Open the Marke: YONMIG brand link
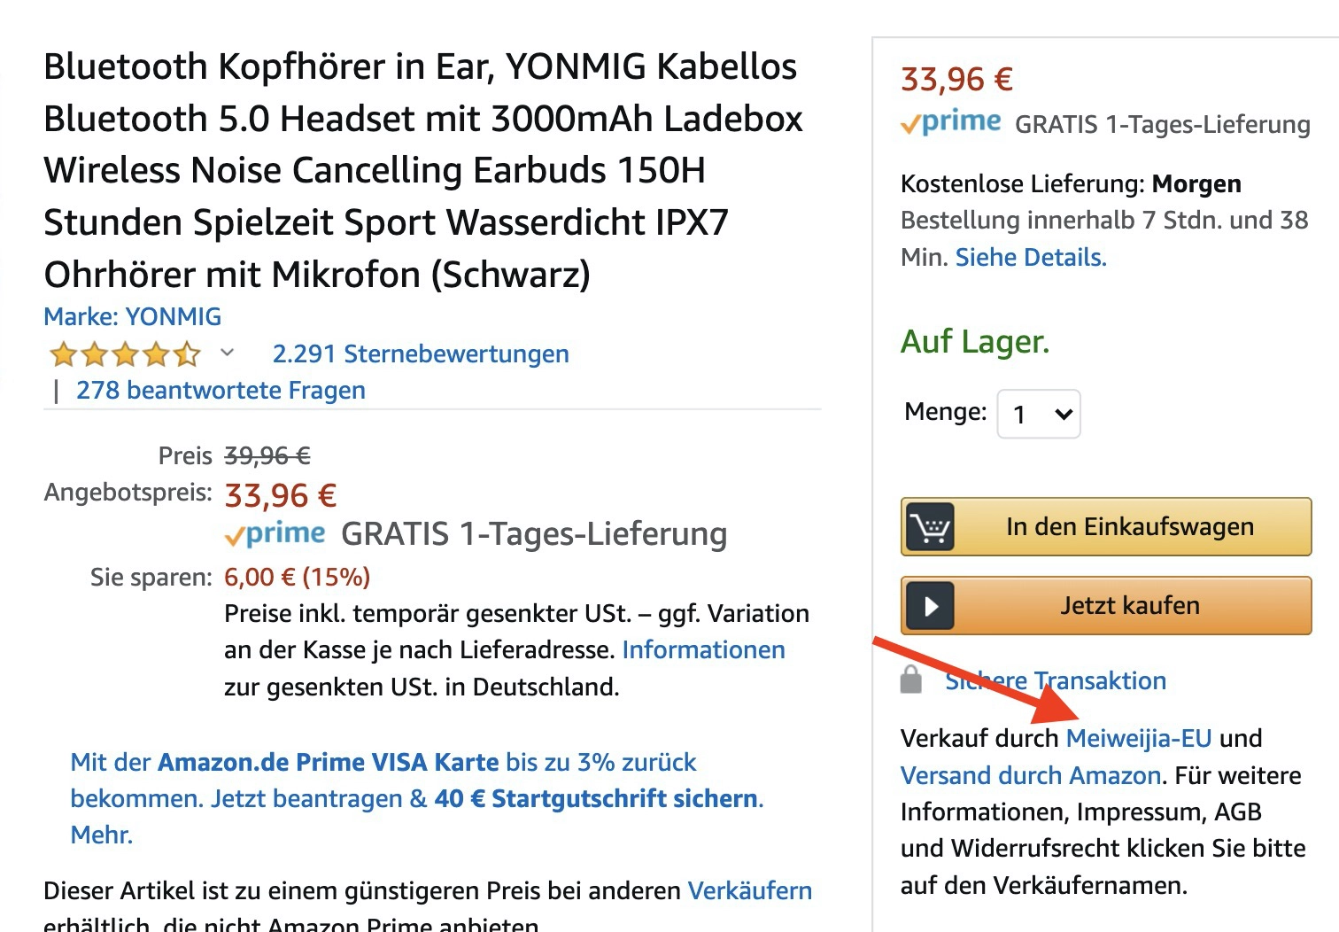The height and width of the screenshot is (932, 1339). (x=133, y=316)
